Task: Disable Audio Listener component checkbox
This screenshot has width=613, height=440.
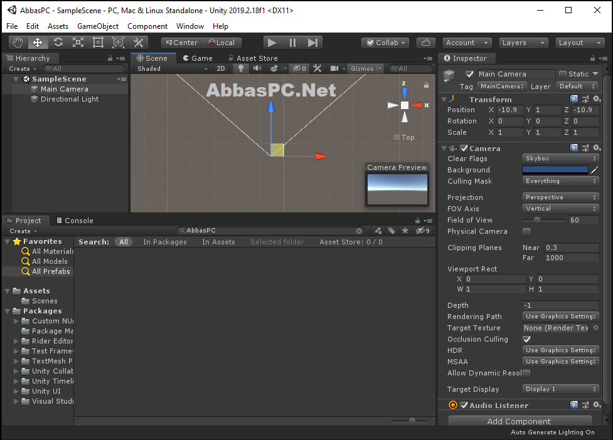Action: (x=464, y=406)
